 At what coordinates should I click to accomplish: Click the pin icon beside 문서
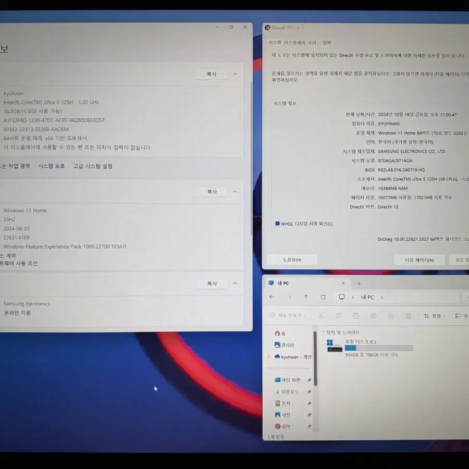309,403
